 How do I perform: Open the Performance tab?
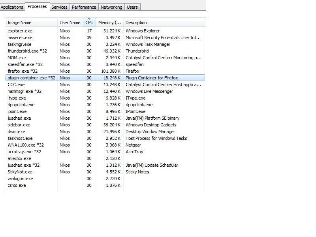[84, 7]
